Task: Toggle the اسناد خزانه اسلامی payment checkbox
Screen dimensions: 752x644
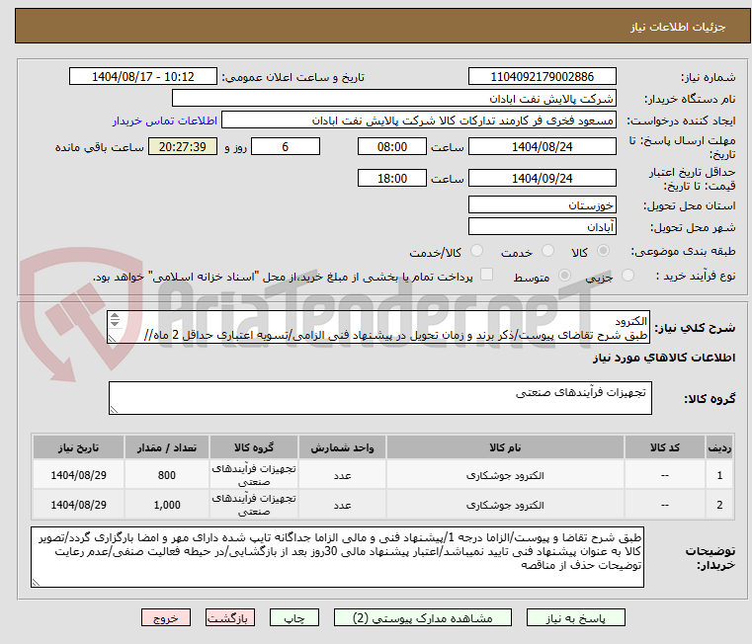Action: (486, 275)
